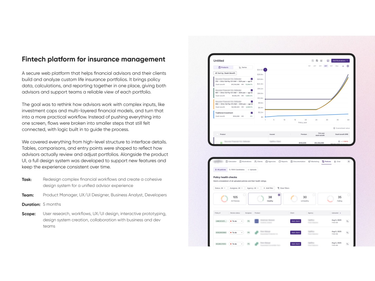This screenshot has width=375, height=281.
Task: Click the layout icon left of Add illustrations
Action: 328,61
